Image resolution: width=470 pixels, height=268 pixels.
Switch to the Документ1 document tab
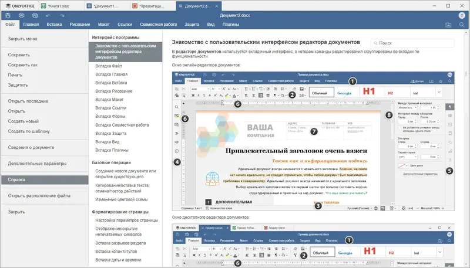[x=108, y=6]
